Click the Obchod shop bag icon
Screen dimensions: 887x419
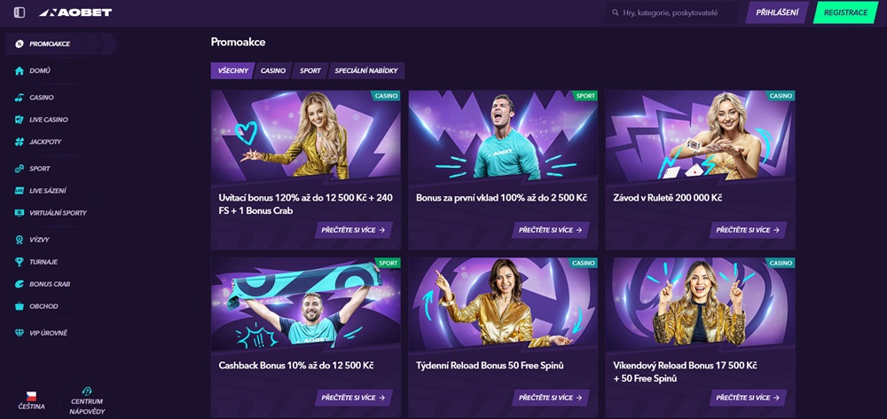click(20, 306)
